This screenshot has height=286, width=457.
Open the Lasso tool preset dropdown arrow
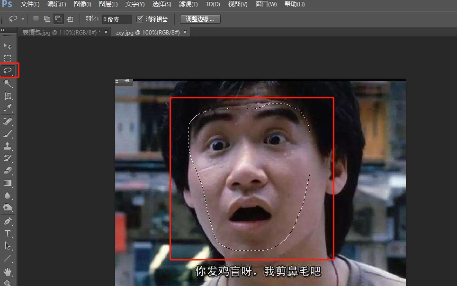[23, 19]
